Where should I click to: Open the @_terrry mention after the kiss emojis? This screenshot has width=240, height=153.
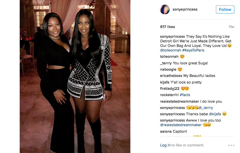tap(206, 108)
